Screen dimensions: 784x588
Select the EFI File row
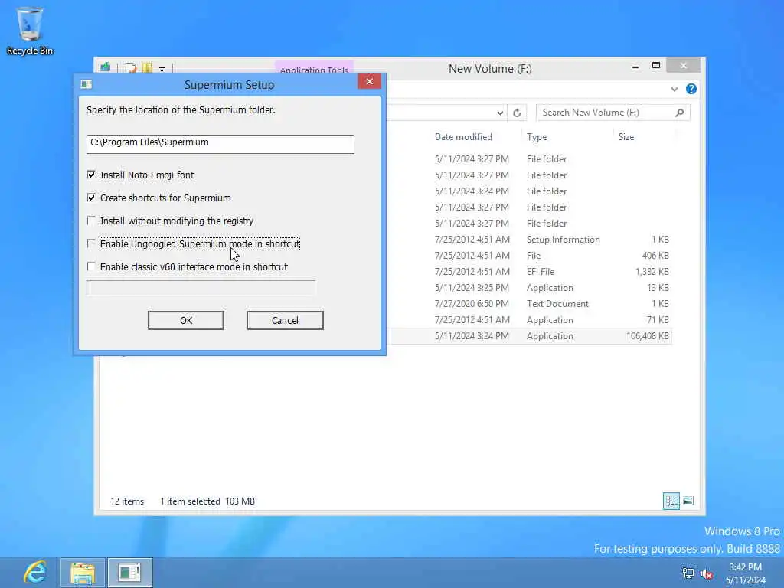coord(530,272)
